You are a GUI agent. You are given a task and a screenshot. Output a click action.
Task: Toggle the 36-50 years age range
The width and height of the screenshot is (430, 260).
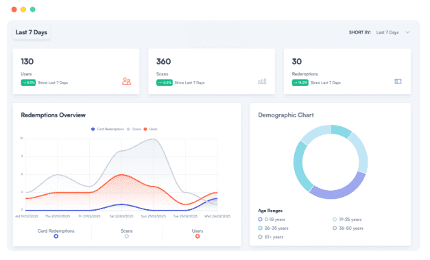click(348, 228)
